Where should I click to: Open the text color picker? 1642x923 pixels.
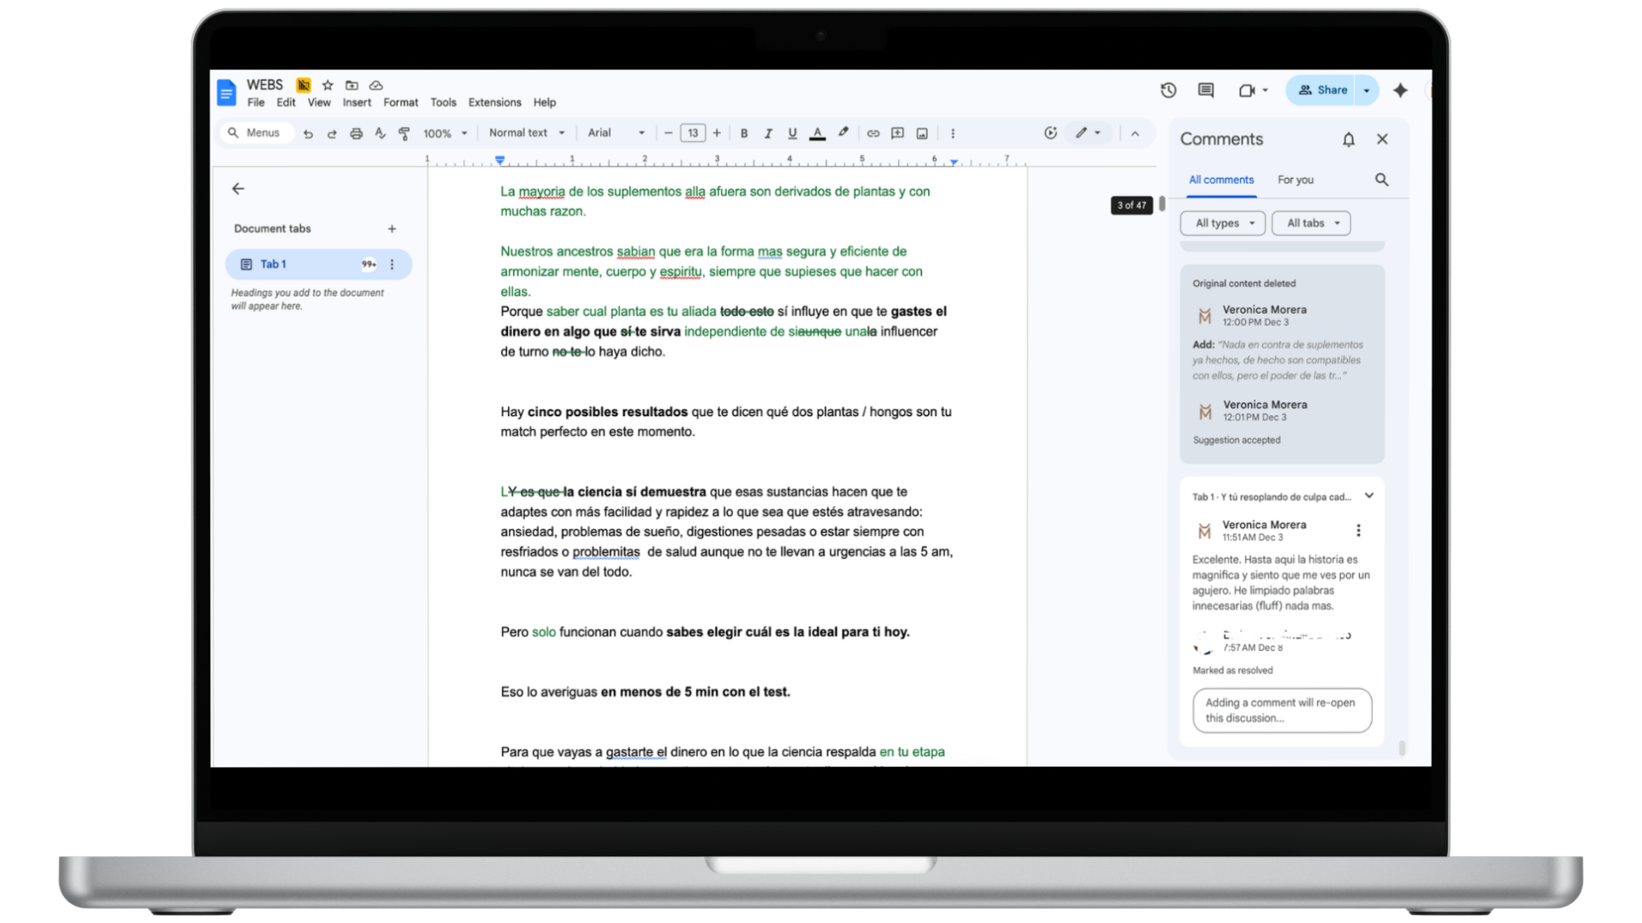(818, 133)
